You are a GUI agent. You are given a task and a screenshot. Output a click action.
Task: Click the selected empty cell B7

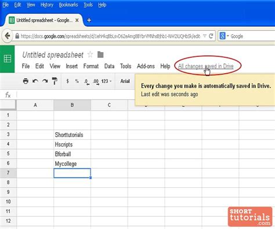pyautogui.click(x=72, y=173)
